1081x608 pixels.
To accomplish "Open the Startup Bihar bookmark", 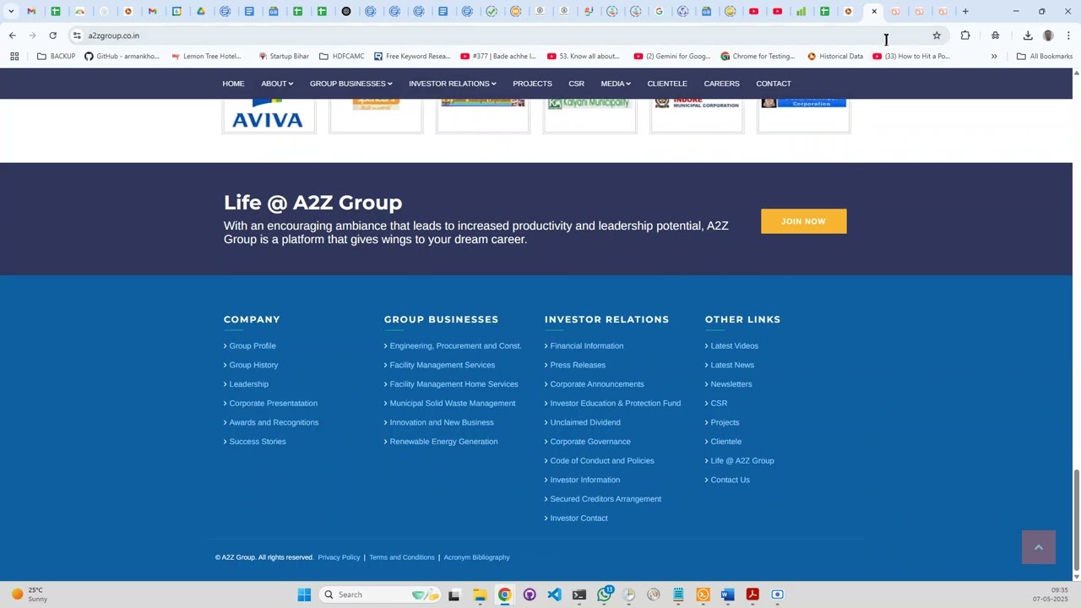I will point(283,57).
